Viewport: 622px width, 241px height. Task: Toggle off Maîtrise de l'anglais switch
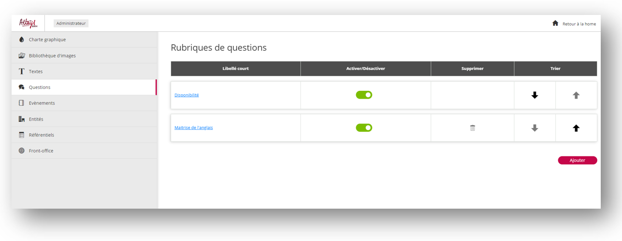coord(364,128)
